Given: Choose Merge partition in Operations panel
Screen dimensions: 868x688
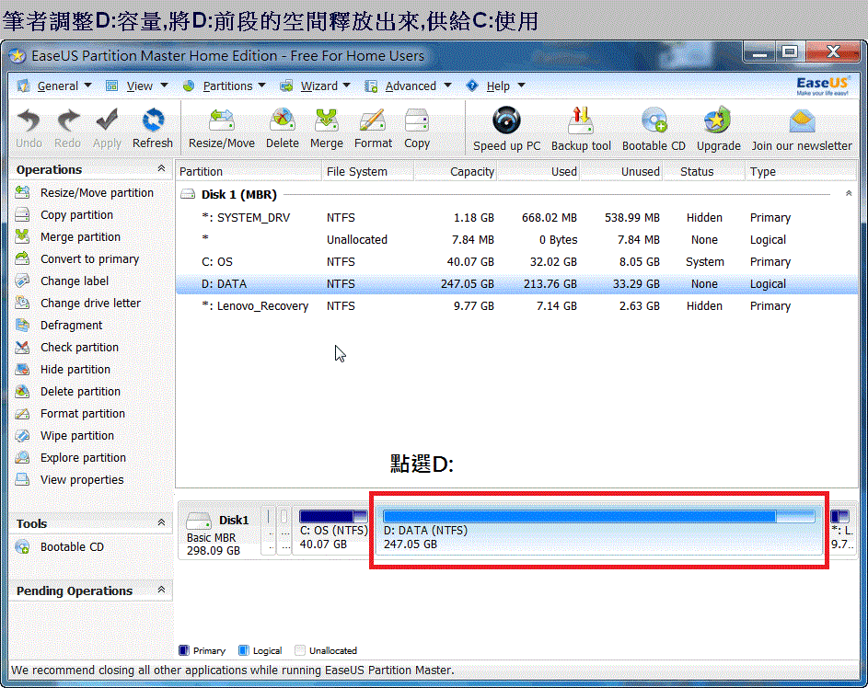Looking at the screenshot, I should point(67,236).
